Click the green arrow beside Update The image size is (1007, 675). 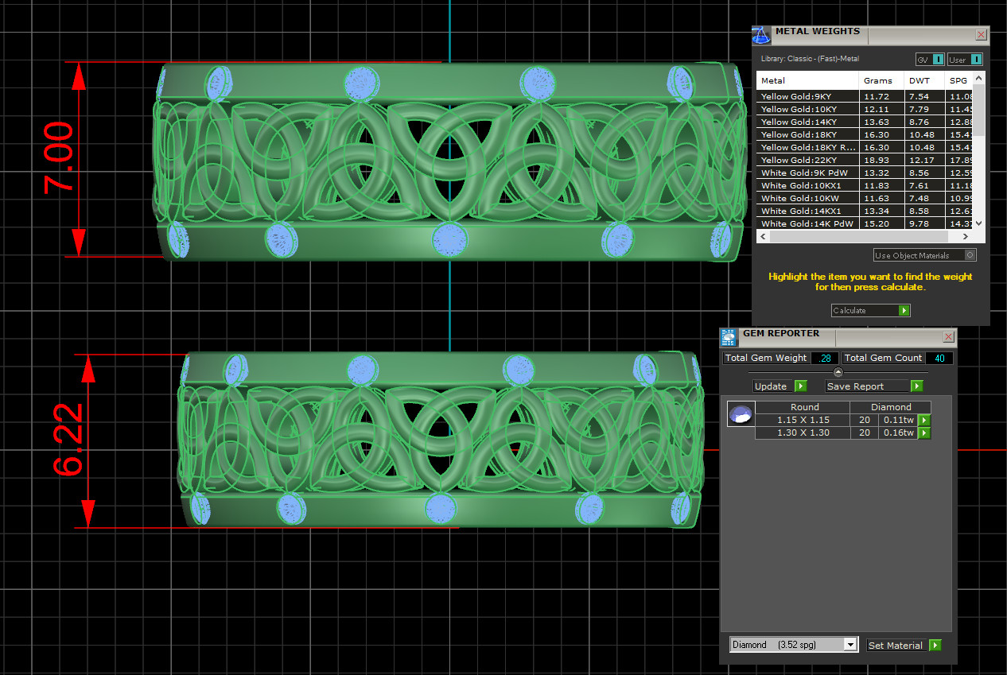tap(800, 386)
